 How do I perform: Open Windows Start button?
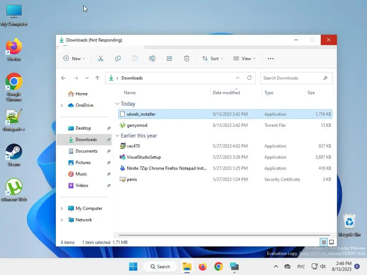pyautogui.click(x=133, y=266)
